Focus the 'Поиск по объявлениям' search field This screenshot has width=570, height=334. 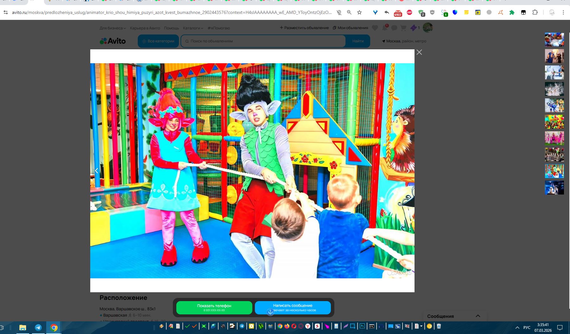click(x=263, y=41)
